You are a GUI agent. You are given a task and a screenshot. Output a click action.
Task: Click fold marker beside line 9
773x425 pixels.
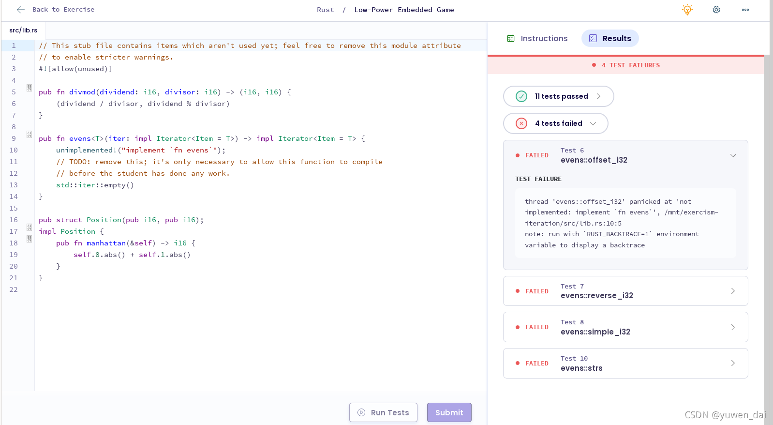pyautogui.click(x=29, y=135)
